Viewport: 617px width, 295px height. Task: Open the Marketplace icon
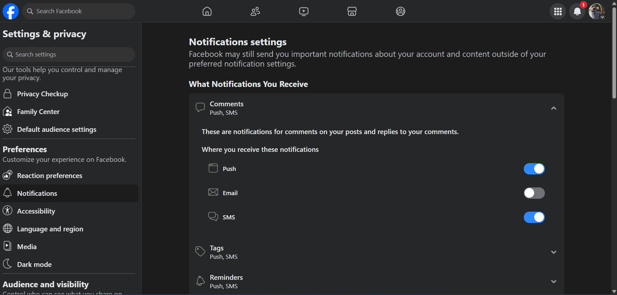tap(352, 11)
